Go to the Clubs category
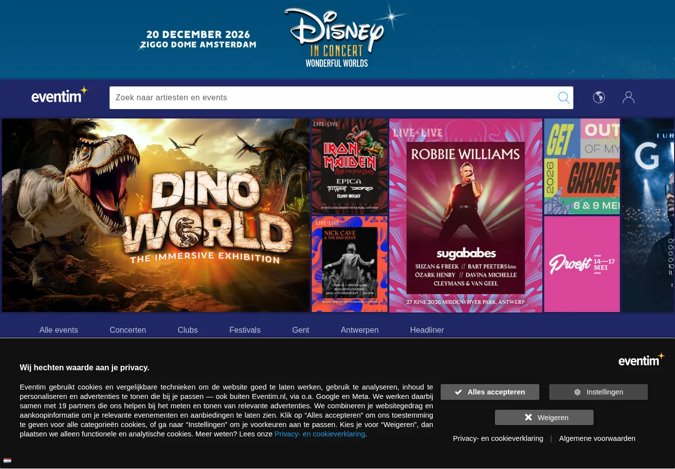Viewport: 675px width, 469px height. (187, 330)
